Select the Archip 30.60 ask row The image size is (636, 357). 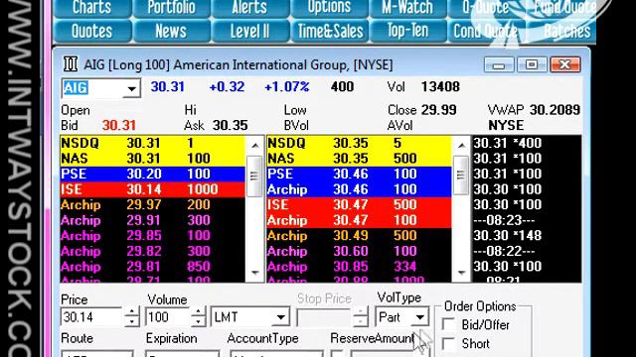pyautogui.click(x=359, y=251)
